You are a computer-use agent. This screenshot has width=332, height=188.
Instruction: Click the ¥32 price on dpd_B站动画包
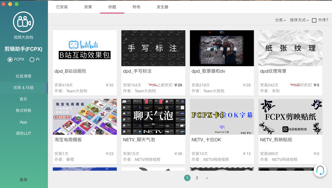coord(110,85)
